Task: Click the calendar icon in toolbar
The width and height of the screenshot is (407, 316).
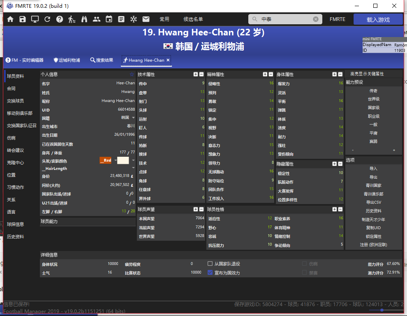Action: point(109,19)
